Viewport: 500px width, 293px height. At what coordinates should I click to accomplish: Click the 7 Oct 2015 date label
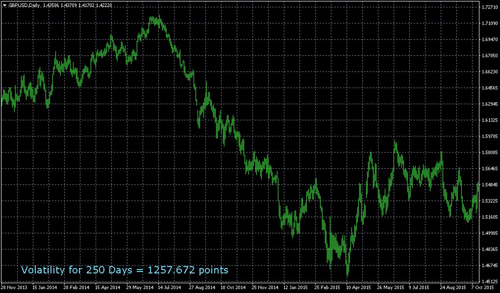coord(483,287)
